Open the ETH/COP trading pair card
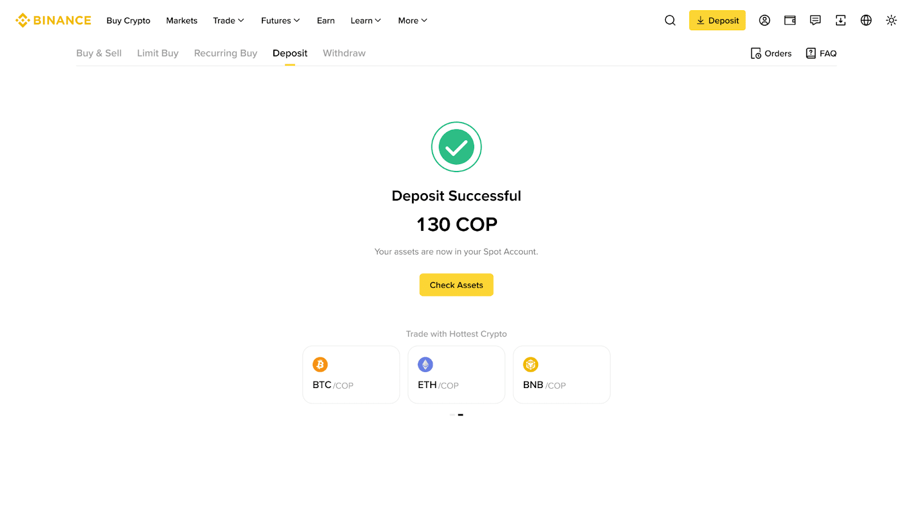Image resolution: width=913 pixels, height=514 pixels. click(x=457, y=374)
